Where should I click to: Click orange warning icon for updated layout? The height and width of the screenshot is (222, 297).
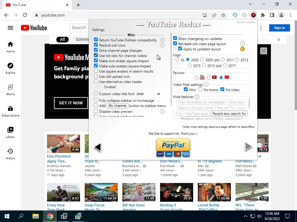point(242,49)
